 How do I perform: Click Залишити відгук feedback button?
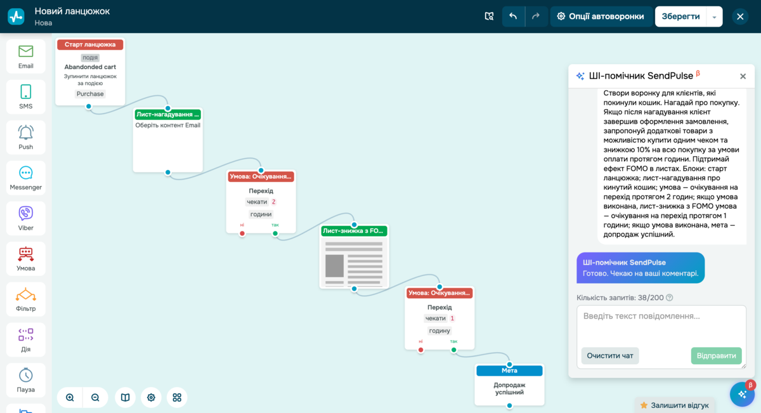click(675, 405)
